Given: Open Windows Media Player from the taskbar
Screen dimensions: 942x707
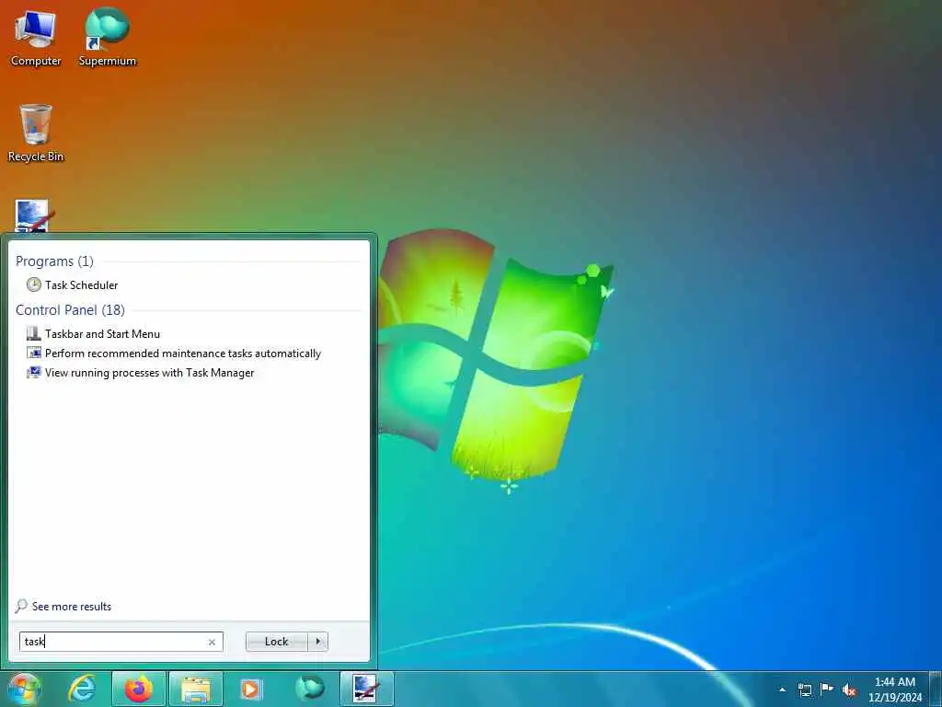Looking at the screenshot, I should pyautogui.click(x=250, y=689).
